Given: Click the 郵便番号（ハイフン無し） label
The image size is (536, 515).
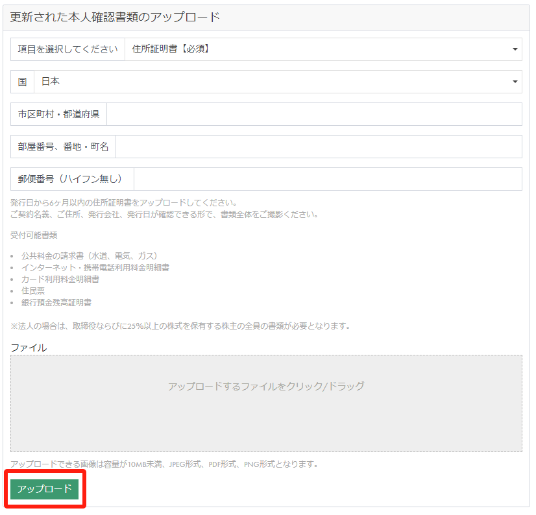Looking at the screenshot, I should click(x=72, y=179).
